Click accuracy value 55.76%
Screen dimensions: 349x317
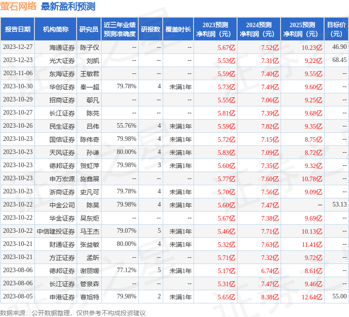126,126
